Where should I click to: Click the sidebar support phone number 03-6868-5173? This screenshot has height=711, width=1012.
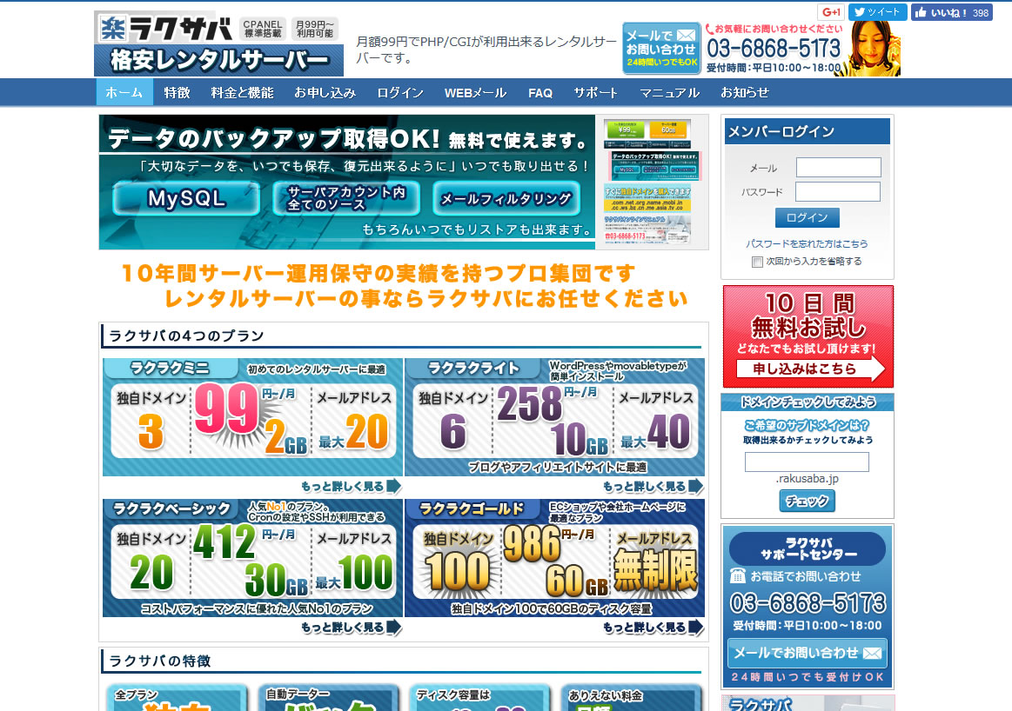point(808,603)
